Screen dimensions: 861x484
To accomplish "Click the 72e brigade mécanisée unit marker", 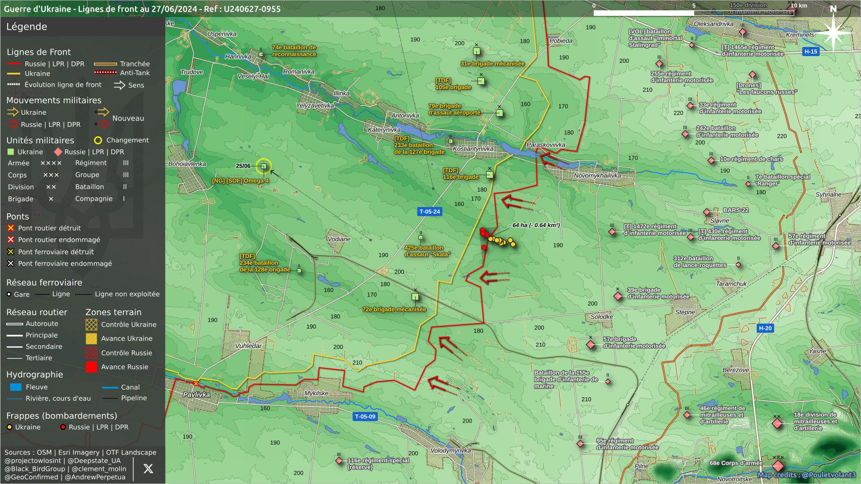I will (x=415, y=297).
